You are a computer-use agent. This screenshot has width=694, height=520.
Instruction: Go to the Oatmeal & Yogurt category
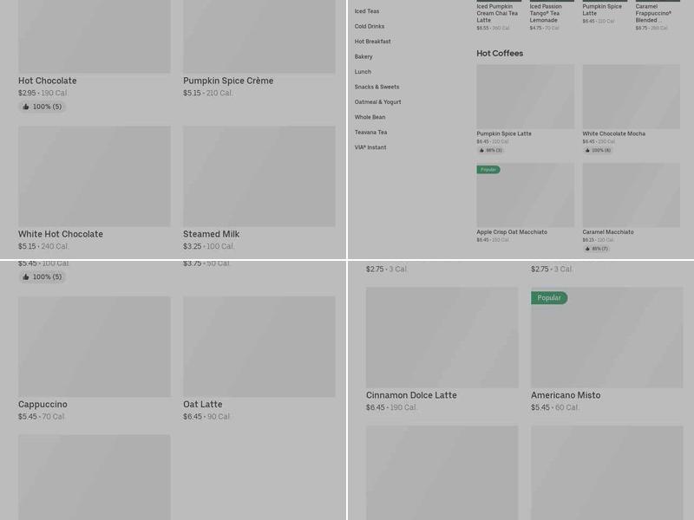click(378, 102)
